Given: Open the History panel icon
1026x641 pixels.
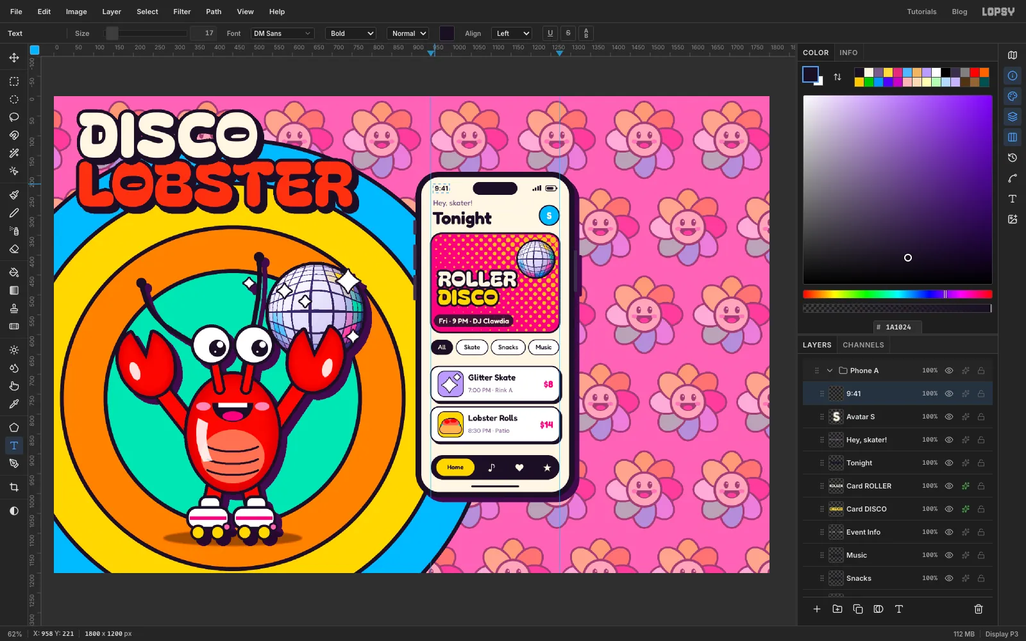Looking at the screenshot, I should point(1013,158).
